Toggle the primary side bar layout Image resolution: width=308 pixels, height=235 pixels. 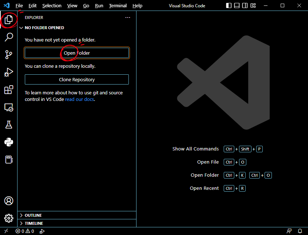click(229, 5)
